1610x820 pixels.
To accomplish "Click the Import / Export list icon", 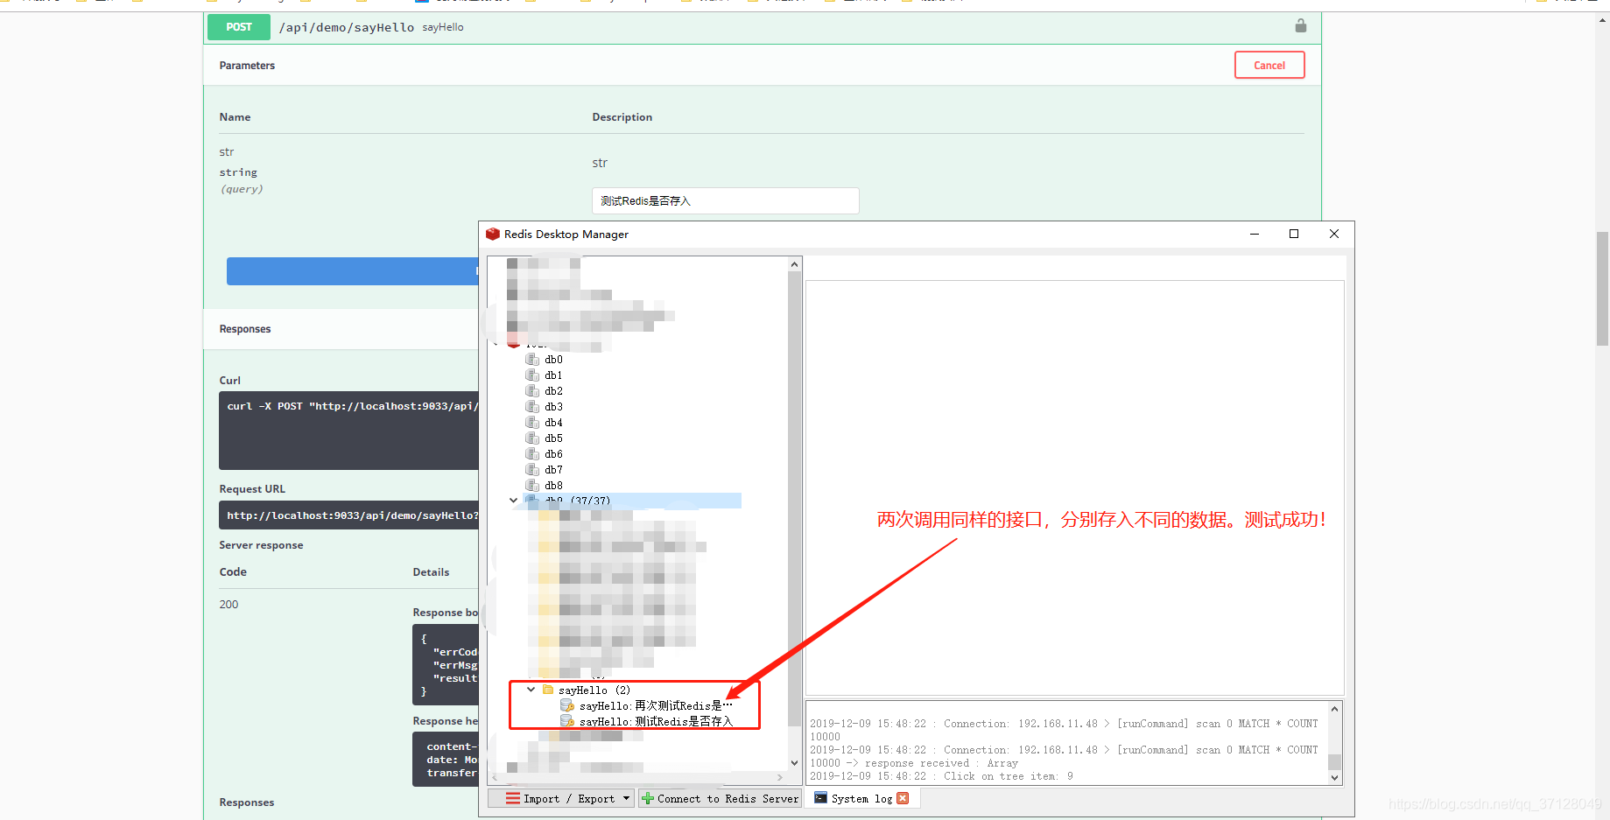I will coord(513,798).
